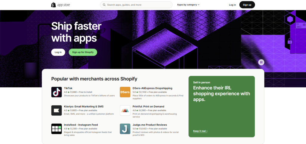Select the Printful mountain logo icon
306x144 pixels.
pos(125,110)
